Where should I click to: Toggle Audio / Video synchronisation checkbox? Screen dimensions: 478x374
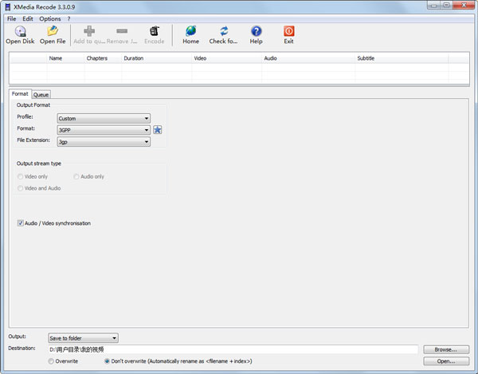pyautogui.click(x=21, y=223)
